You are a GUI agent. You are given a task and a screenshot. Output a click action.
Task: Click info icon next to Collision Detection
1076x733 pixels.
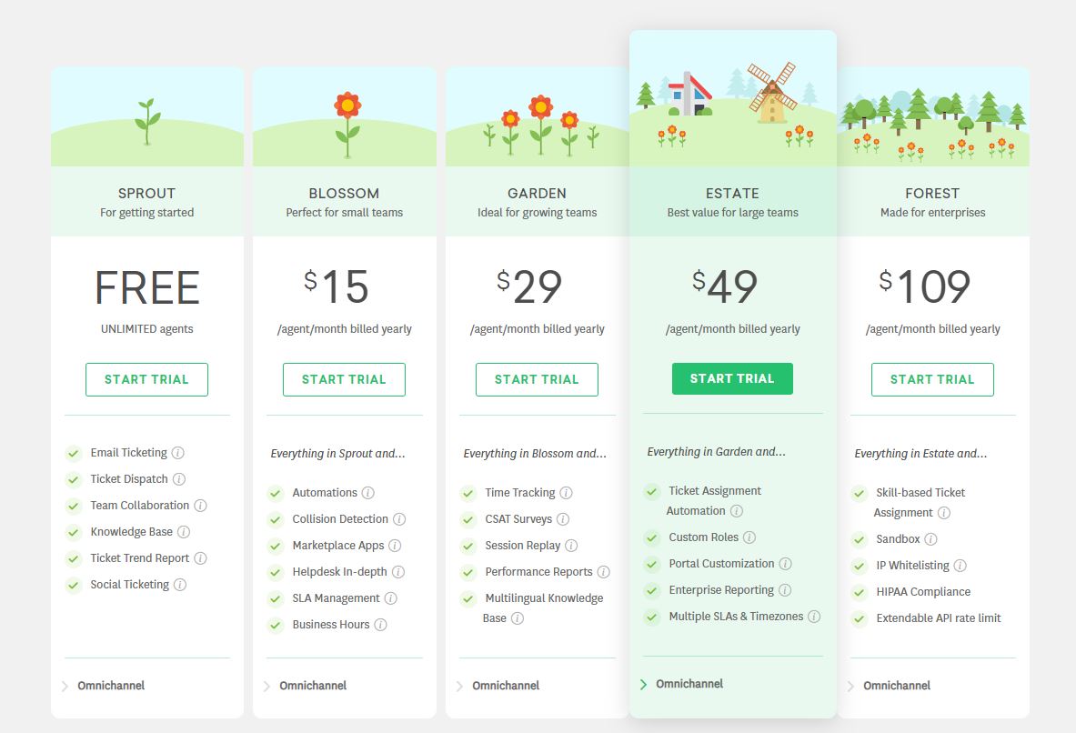pos(399,519)
